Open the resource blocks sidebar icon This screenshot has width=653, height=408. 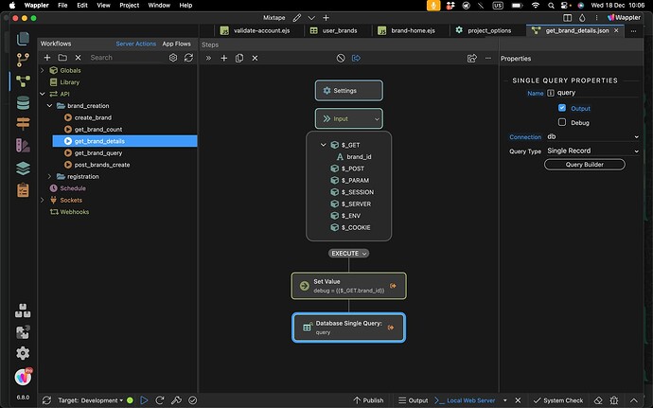[23, 310]
